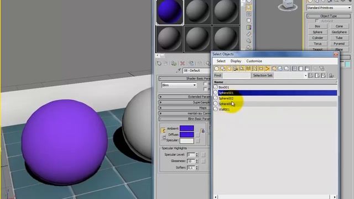Collapse the Shader Basic Parameters rollout
The height and width of the screenshot is (199, 354).
[x=184, y=78]
